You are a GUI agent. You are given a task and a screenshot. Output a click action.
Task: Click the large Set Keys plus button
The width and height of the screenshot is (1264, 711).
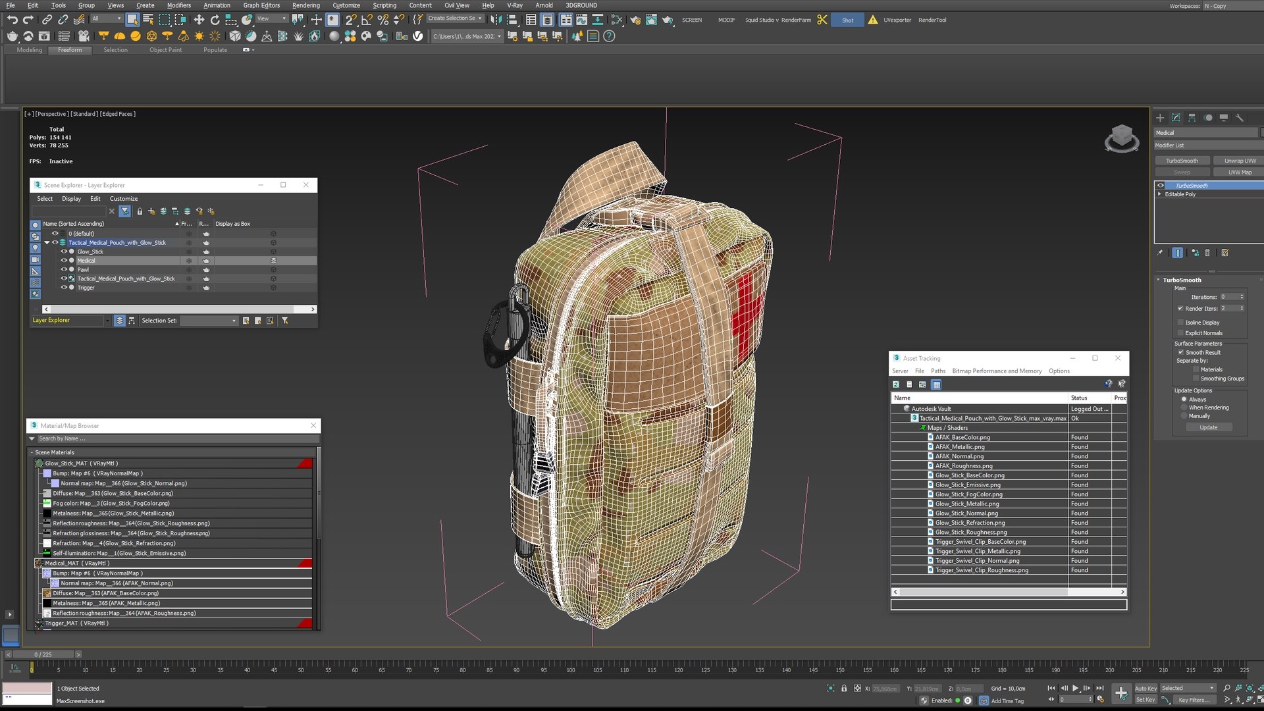[x=1121, y=693]
